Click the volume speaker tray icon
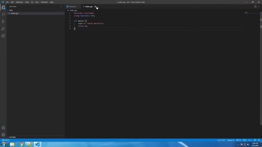Screen dimensions: 262x147 (x=248, y=145)
